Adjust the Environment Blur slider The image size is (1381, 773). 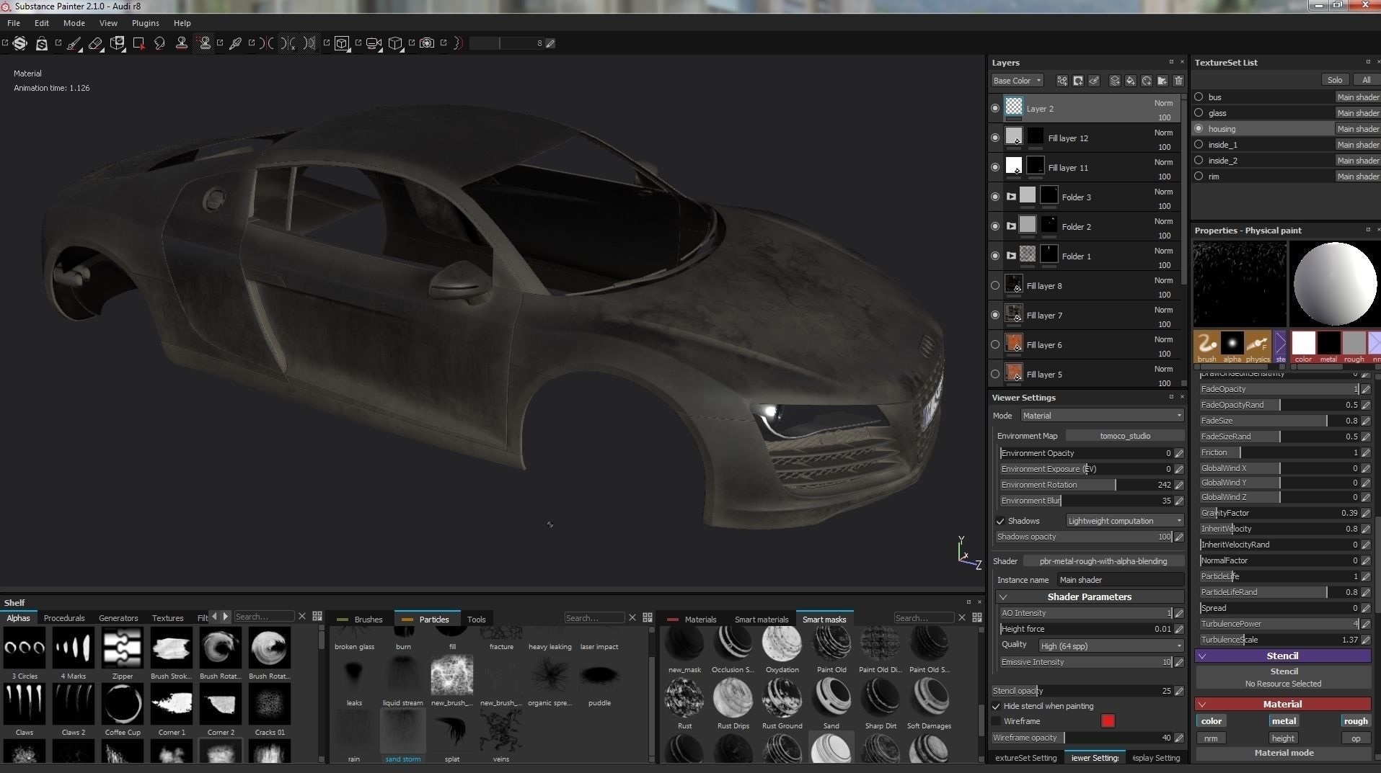pyautogui.click(x=1087, y=501)
